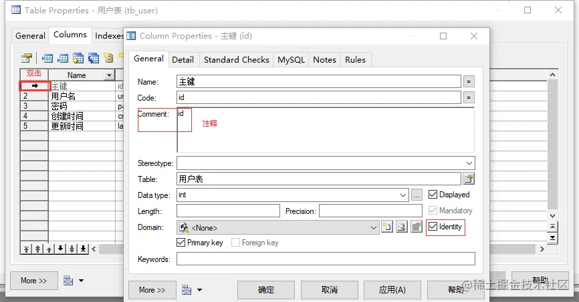The height and width of the screenshot is (302, 579).
Task: Click the 帮助 button in Column Properties
Action: (x=456, y=290)
